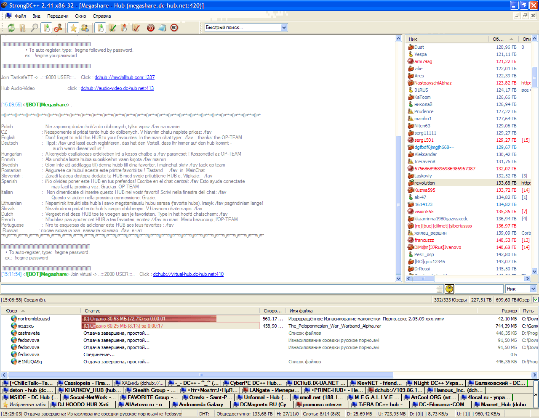Image resolution: width=539 pixels, height=418 pixels.
Task: Click the chat message input field
Action: [x=217, y=288]
